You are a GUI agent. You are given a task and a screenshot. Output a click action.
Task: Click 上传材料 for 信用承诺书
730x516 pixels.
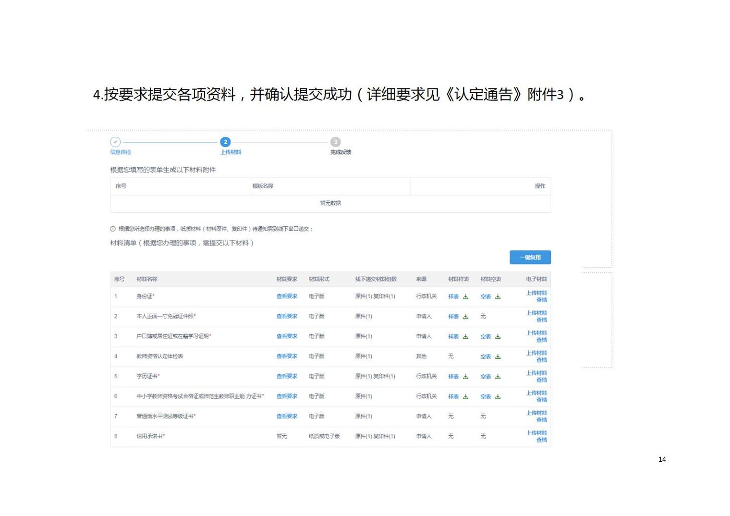click(536, 433)
